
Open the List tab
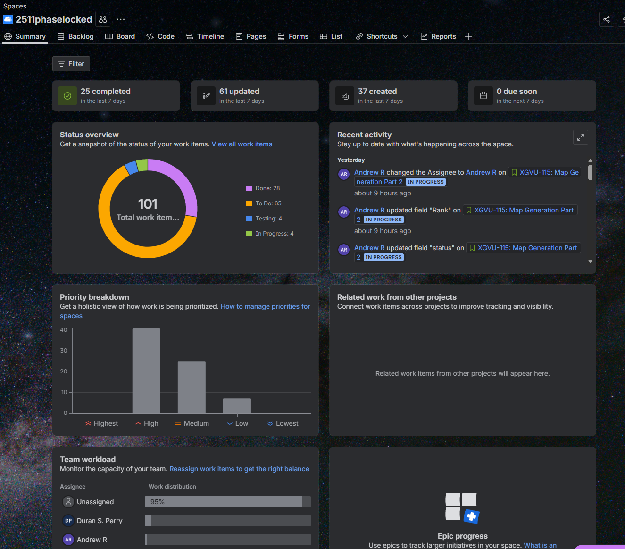coord(331,36)
